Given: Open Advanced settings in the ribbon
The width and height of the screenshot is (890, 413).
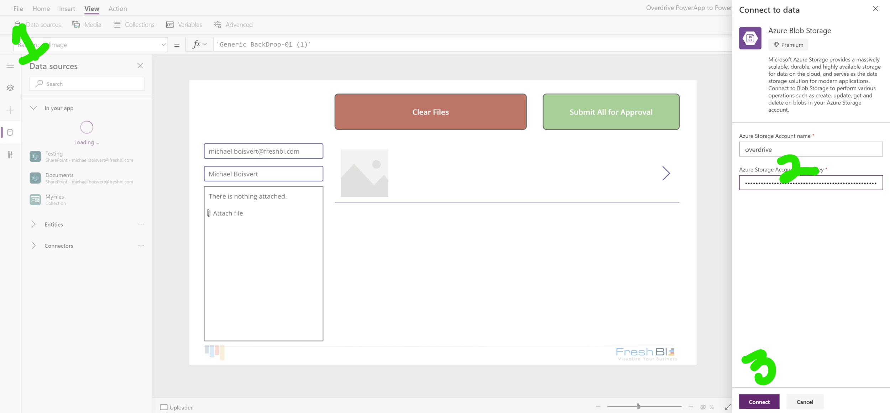Looking at the screenshot, I should 233,25.
